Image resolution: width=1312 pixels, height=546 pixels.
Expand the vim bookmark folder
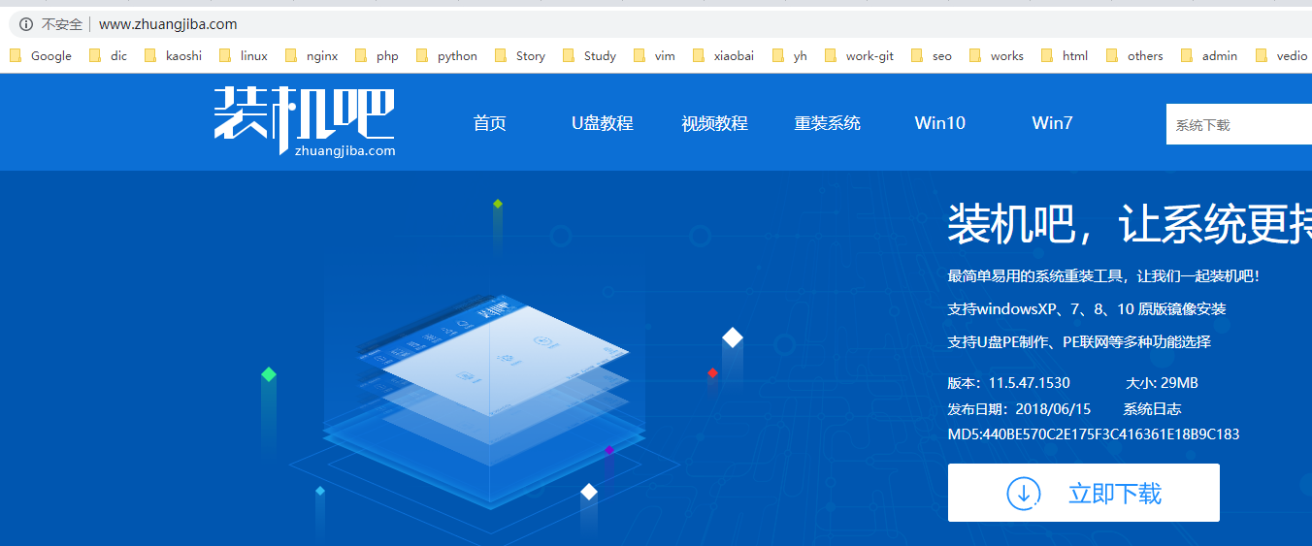[x=654, y=56]
